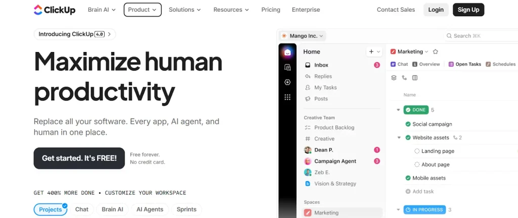Expand the Solutions navigation menu
This screenshot has width=518, height=218.
coord(185,10)
